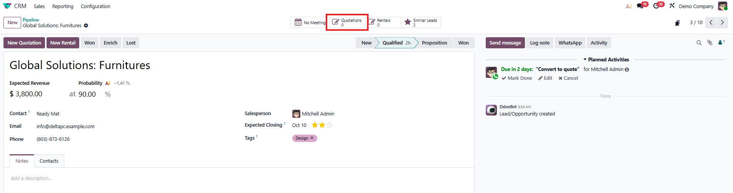Viewport: 733px width, 193px height.
Task: Open the Configuration menu
Action: point(95,7)
